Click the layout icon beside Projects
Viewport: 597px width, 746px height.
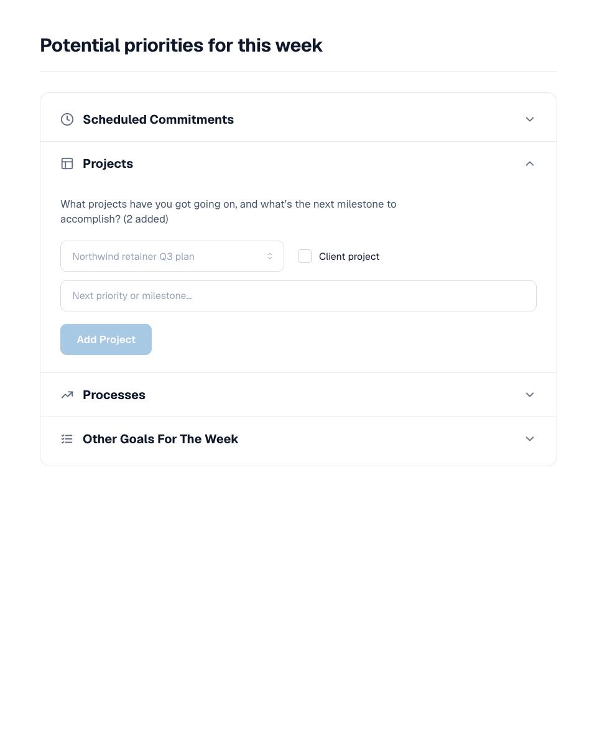click(x=67, y=163)
